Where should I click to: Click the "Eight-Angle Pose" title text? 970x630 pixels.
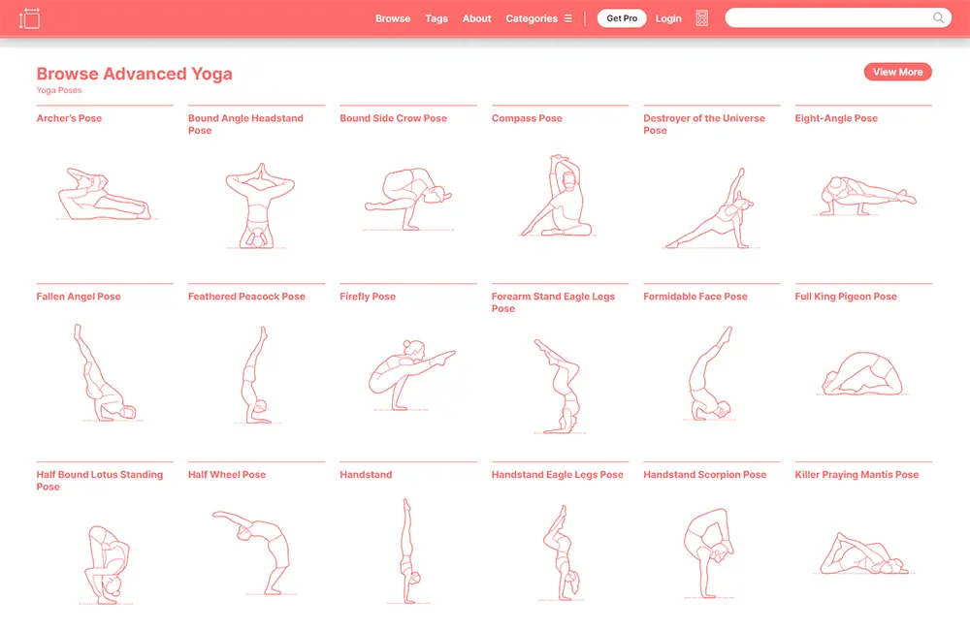(836, 118)
